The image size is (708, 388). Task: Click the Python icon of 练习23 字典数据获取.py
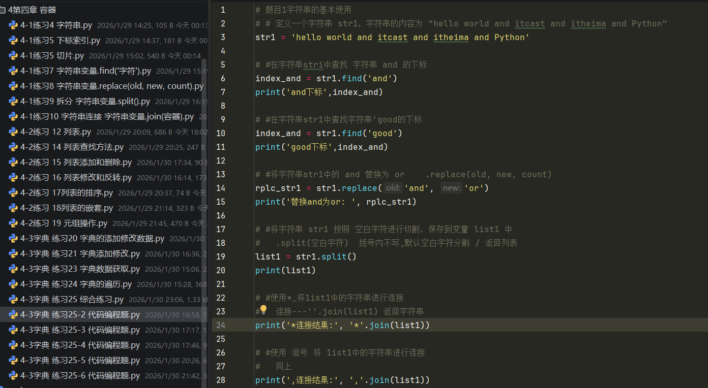coord(13,269)
